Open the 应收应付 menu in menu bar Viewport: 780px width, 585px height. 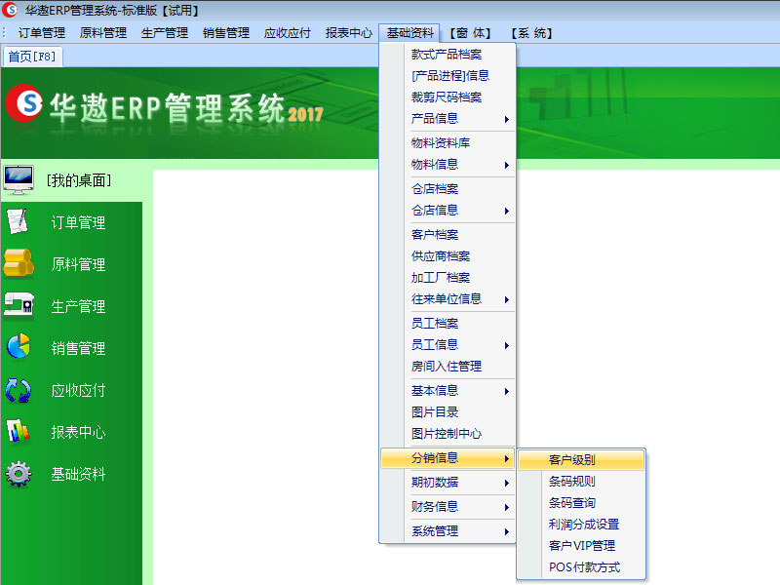pos(288,33)
